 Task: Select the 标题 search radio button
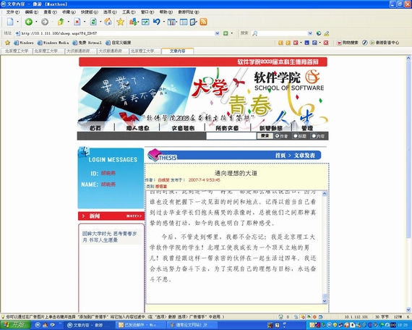coord(296,136)
